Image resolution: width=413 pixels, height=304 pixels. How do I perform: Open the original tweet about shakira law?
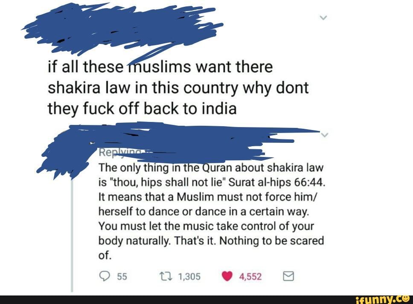178,88
